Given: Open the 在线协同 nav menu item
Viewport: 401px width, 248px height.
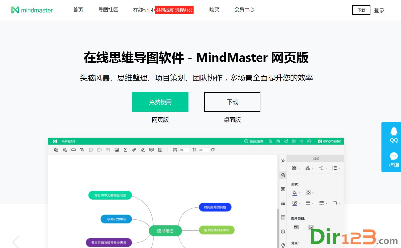Looking at the screenshot, I should 143,10.
